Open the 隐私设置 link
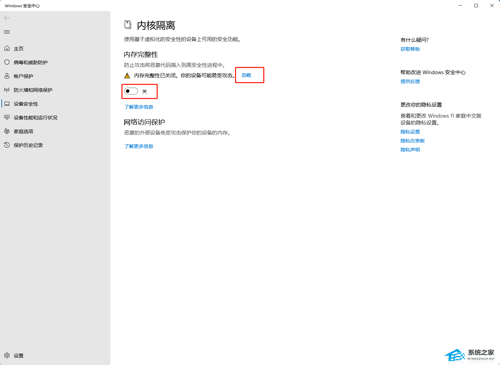 (410, 132)
